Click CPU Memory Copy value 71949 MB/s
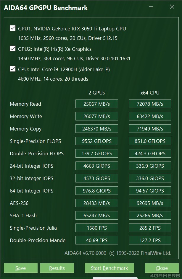Image resolution: width=182 pixels, height=279 pixels. tap(150, 129)
